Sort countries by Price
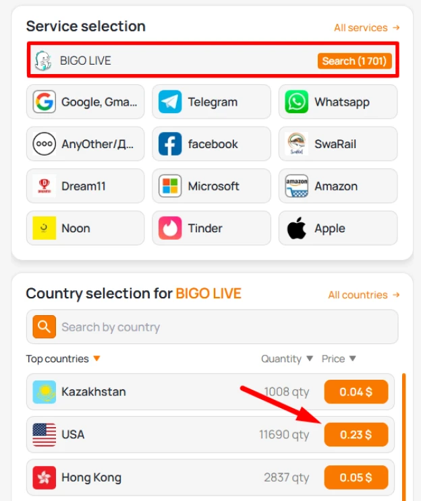The width and height of the screenshot is (421, 501). [339, 359]
